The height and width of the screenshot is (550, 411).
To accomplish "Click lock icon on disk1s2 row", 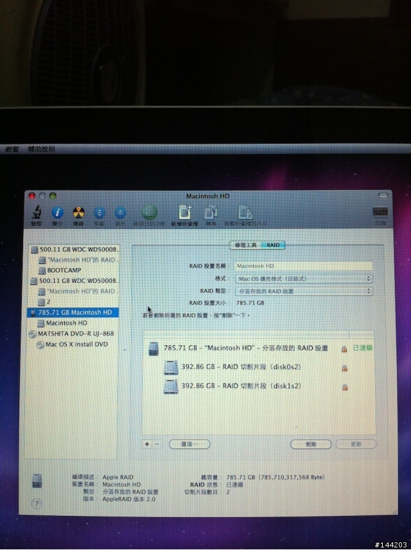I will 345,387.
